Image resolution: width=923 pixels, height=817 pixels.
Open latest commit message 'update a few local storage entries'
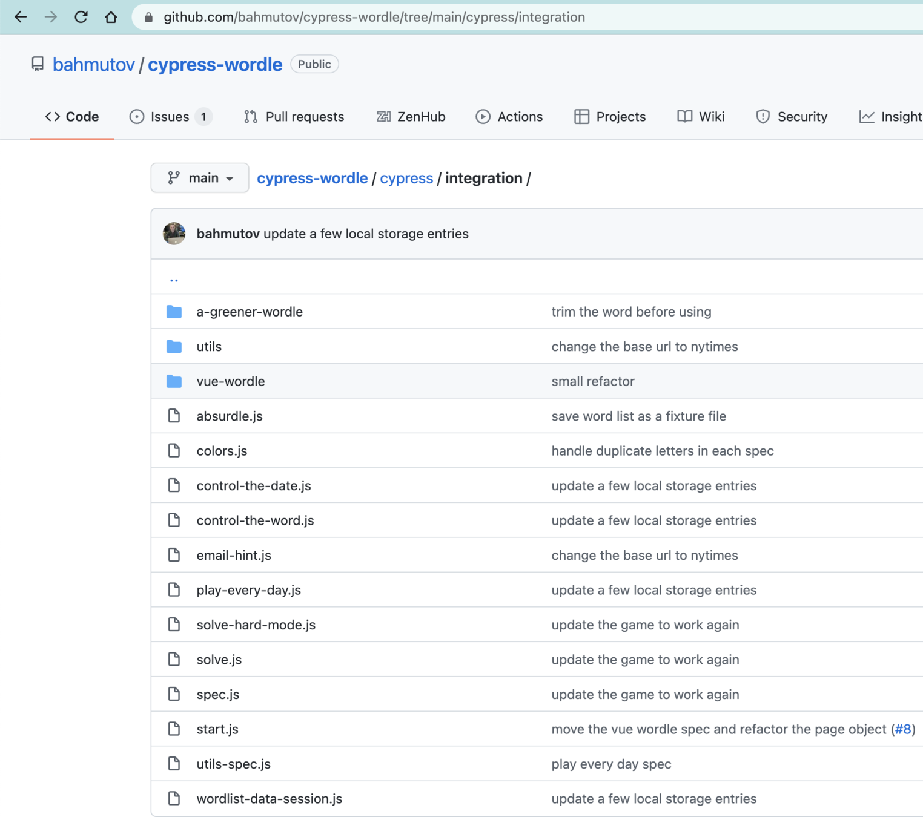[x=366, y=234]
